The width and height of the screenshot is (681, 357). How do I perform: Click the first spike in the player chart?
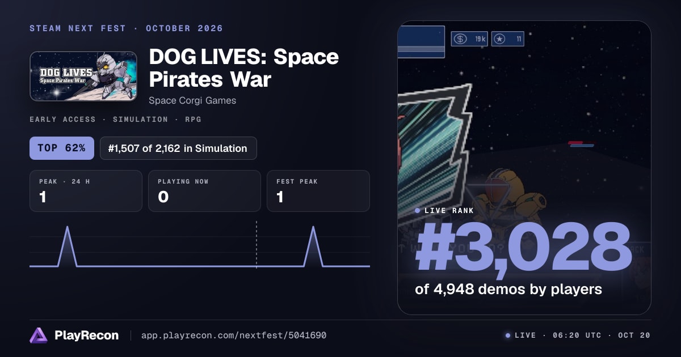click(68, 246)
